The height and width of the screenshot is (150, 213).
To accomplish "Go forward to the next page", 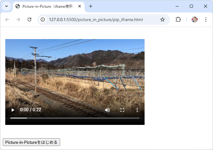I will 18,20.
